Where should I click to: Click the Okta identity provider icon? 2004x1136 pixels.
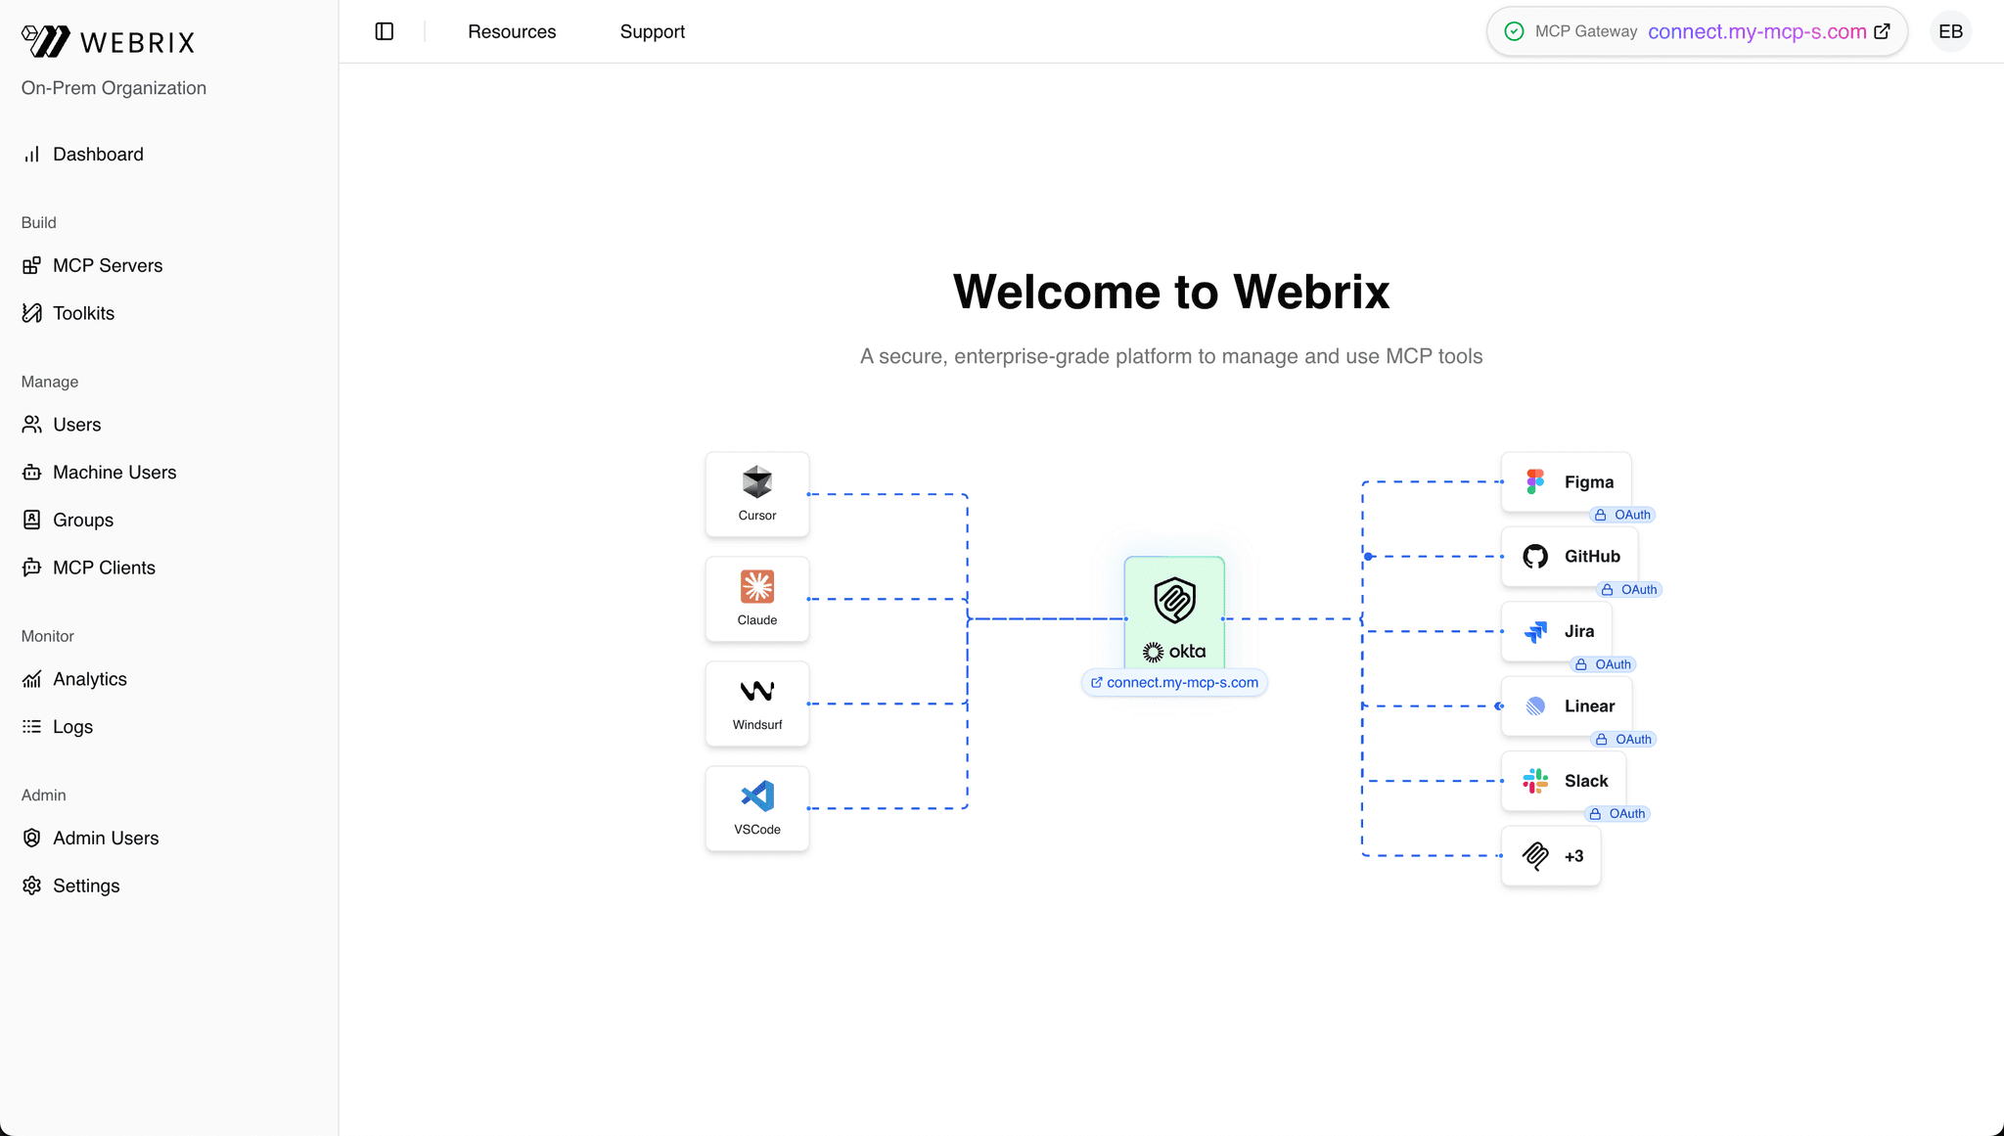(x=1174, y=602)
